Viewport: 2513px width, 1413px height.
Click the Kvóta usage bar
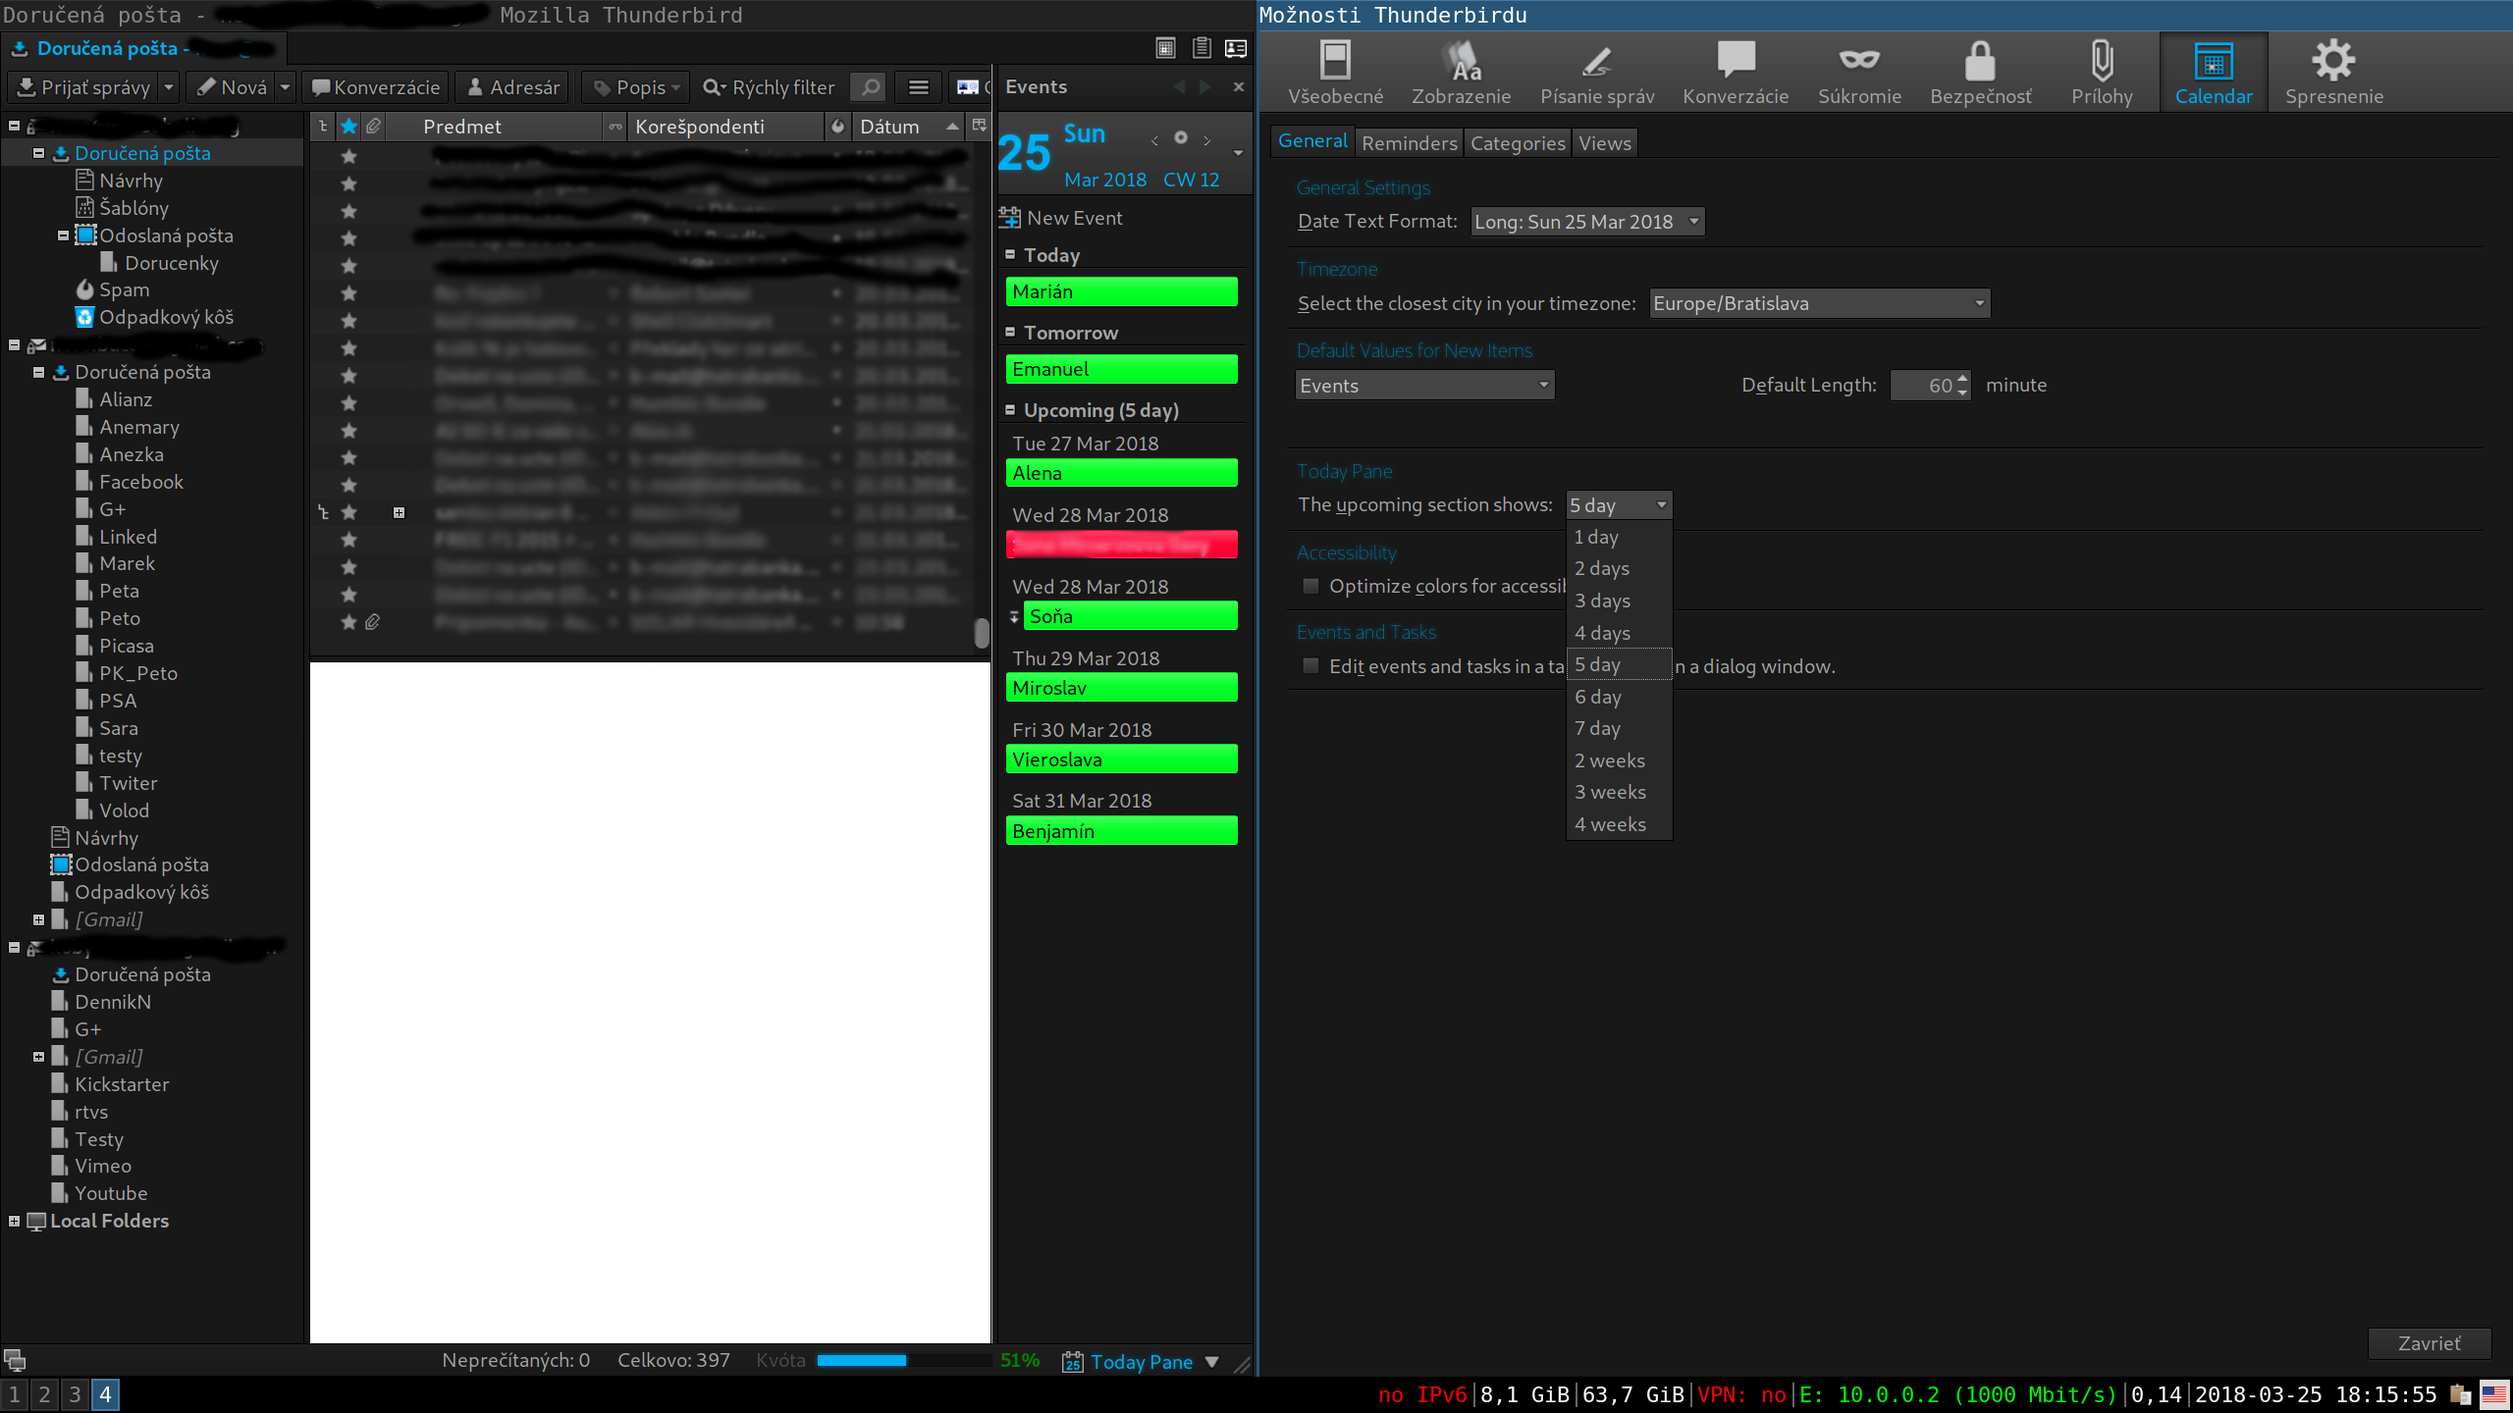pos(904,1360)
